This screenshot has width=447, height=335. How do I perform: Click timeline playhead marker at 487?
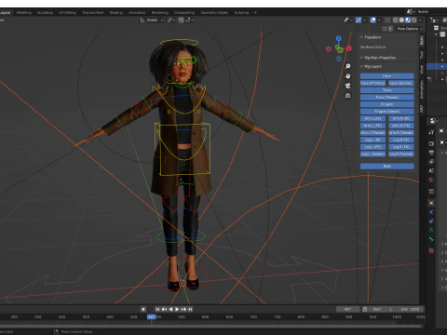pyautogui.click(x=152, y=317)
